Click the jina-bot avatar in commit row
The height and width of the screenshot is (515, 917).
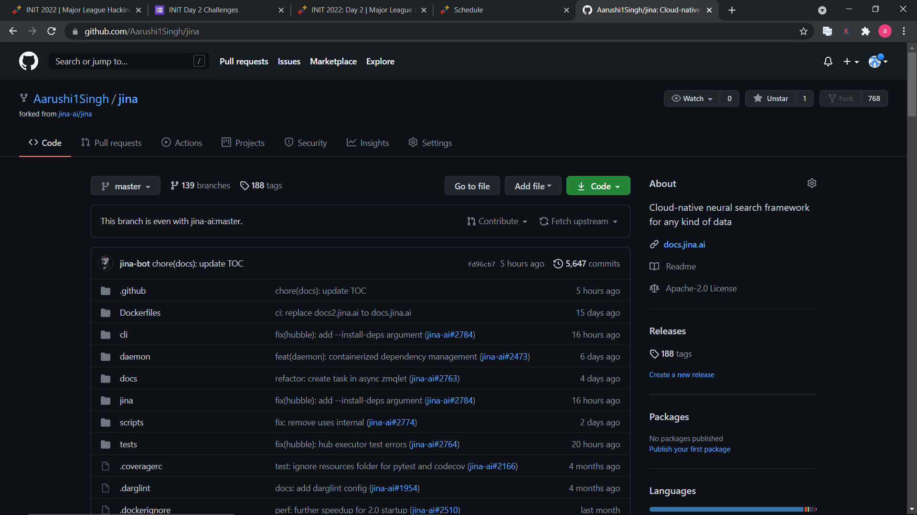coord(105,263)
